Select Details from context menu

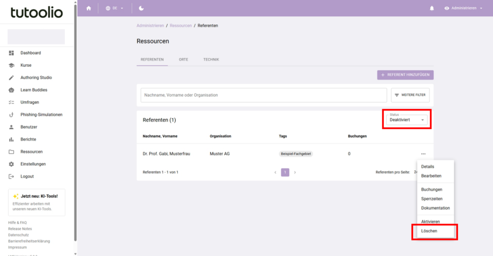pyautogui.click(x=435, y=167)
